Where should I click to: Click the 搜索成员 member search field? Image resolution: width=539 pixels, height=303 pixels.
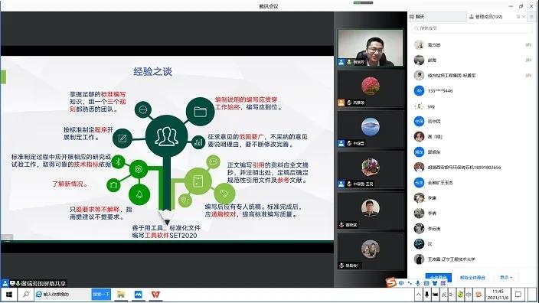pos(472,28)
